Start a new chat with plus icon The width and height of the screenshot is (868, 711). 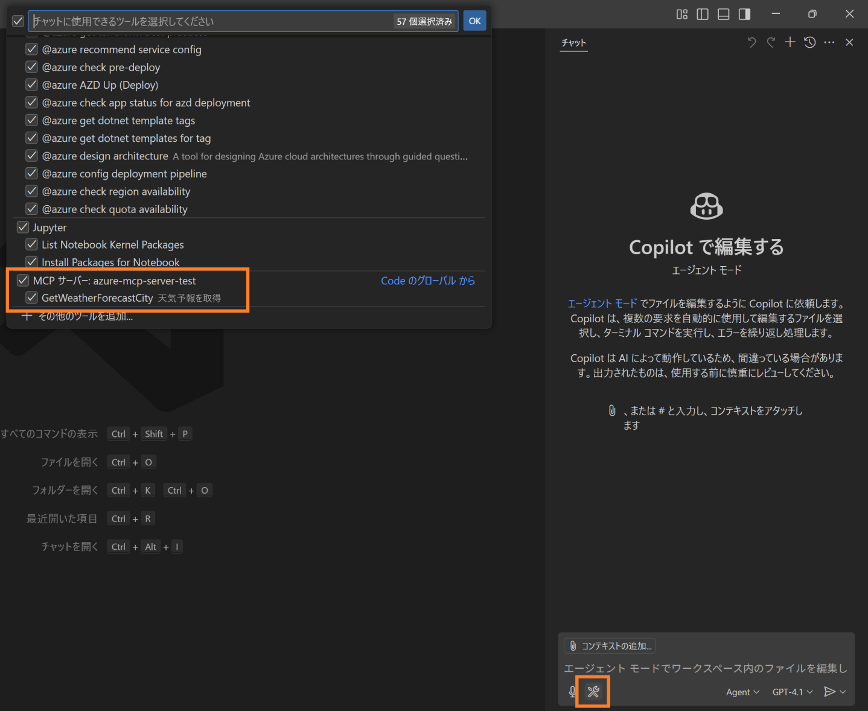click(x=790, y=42)
